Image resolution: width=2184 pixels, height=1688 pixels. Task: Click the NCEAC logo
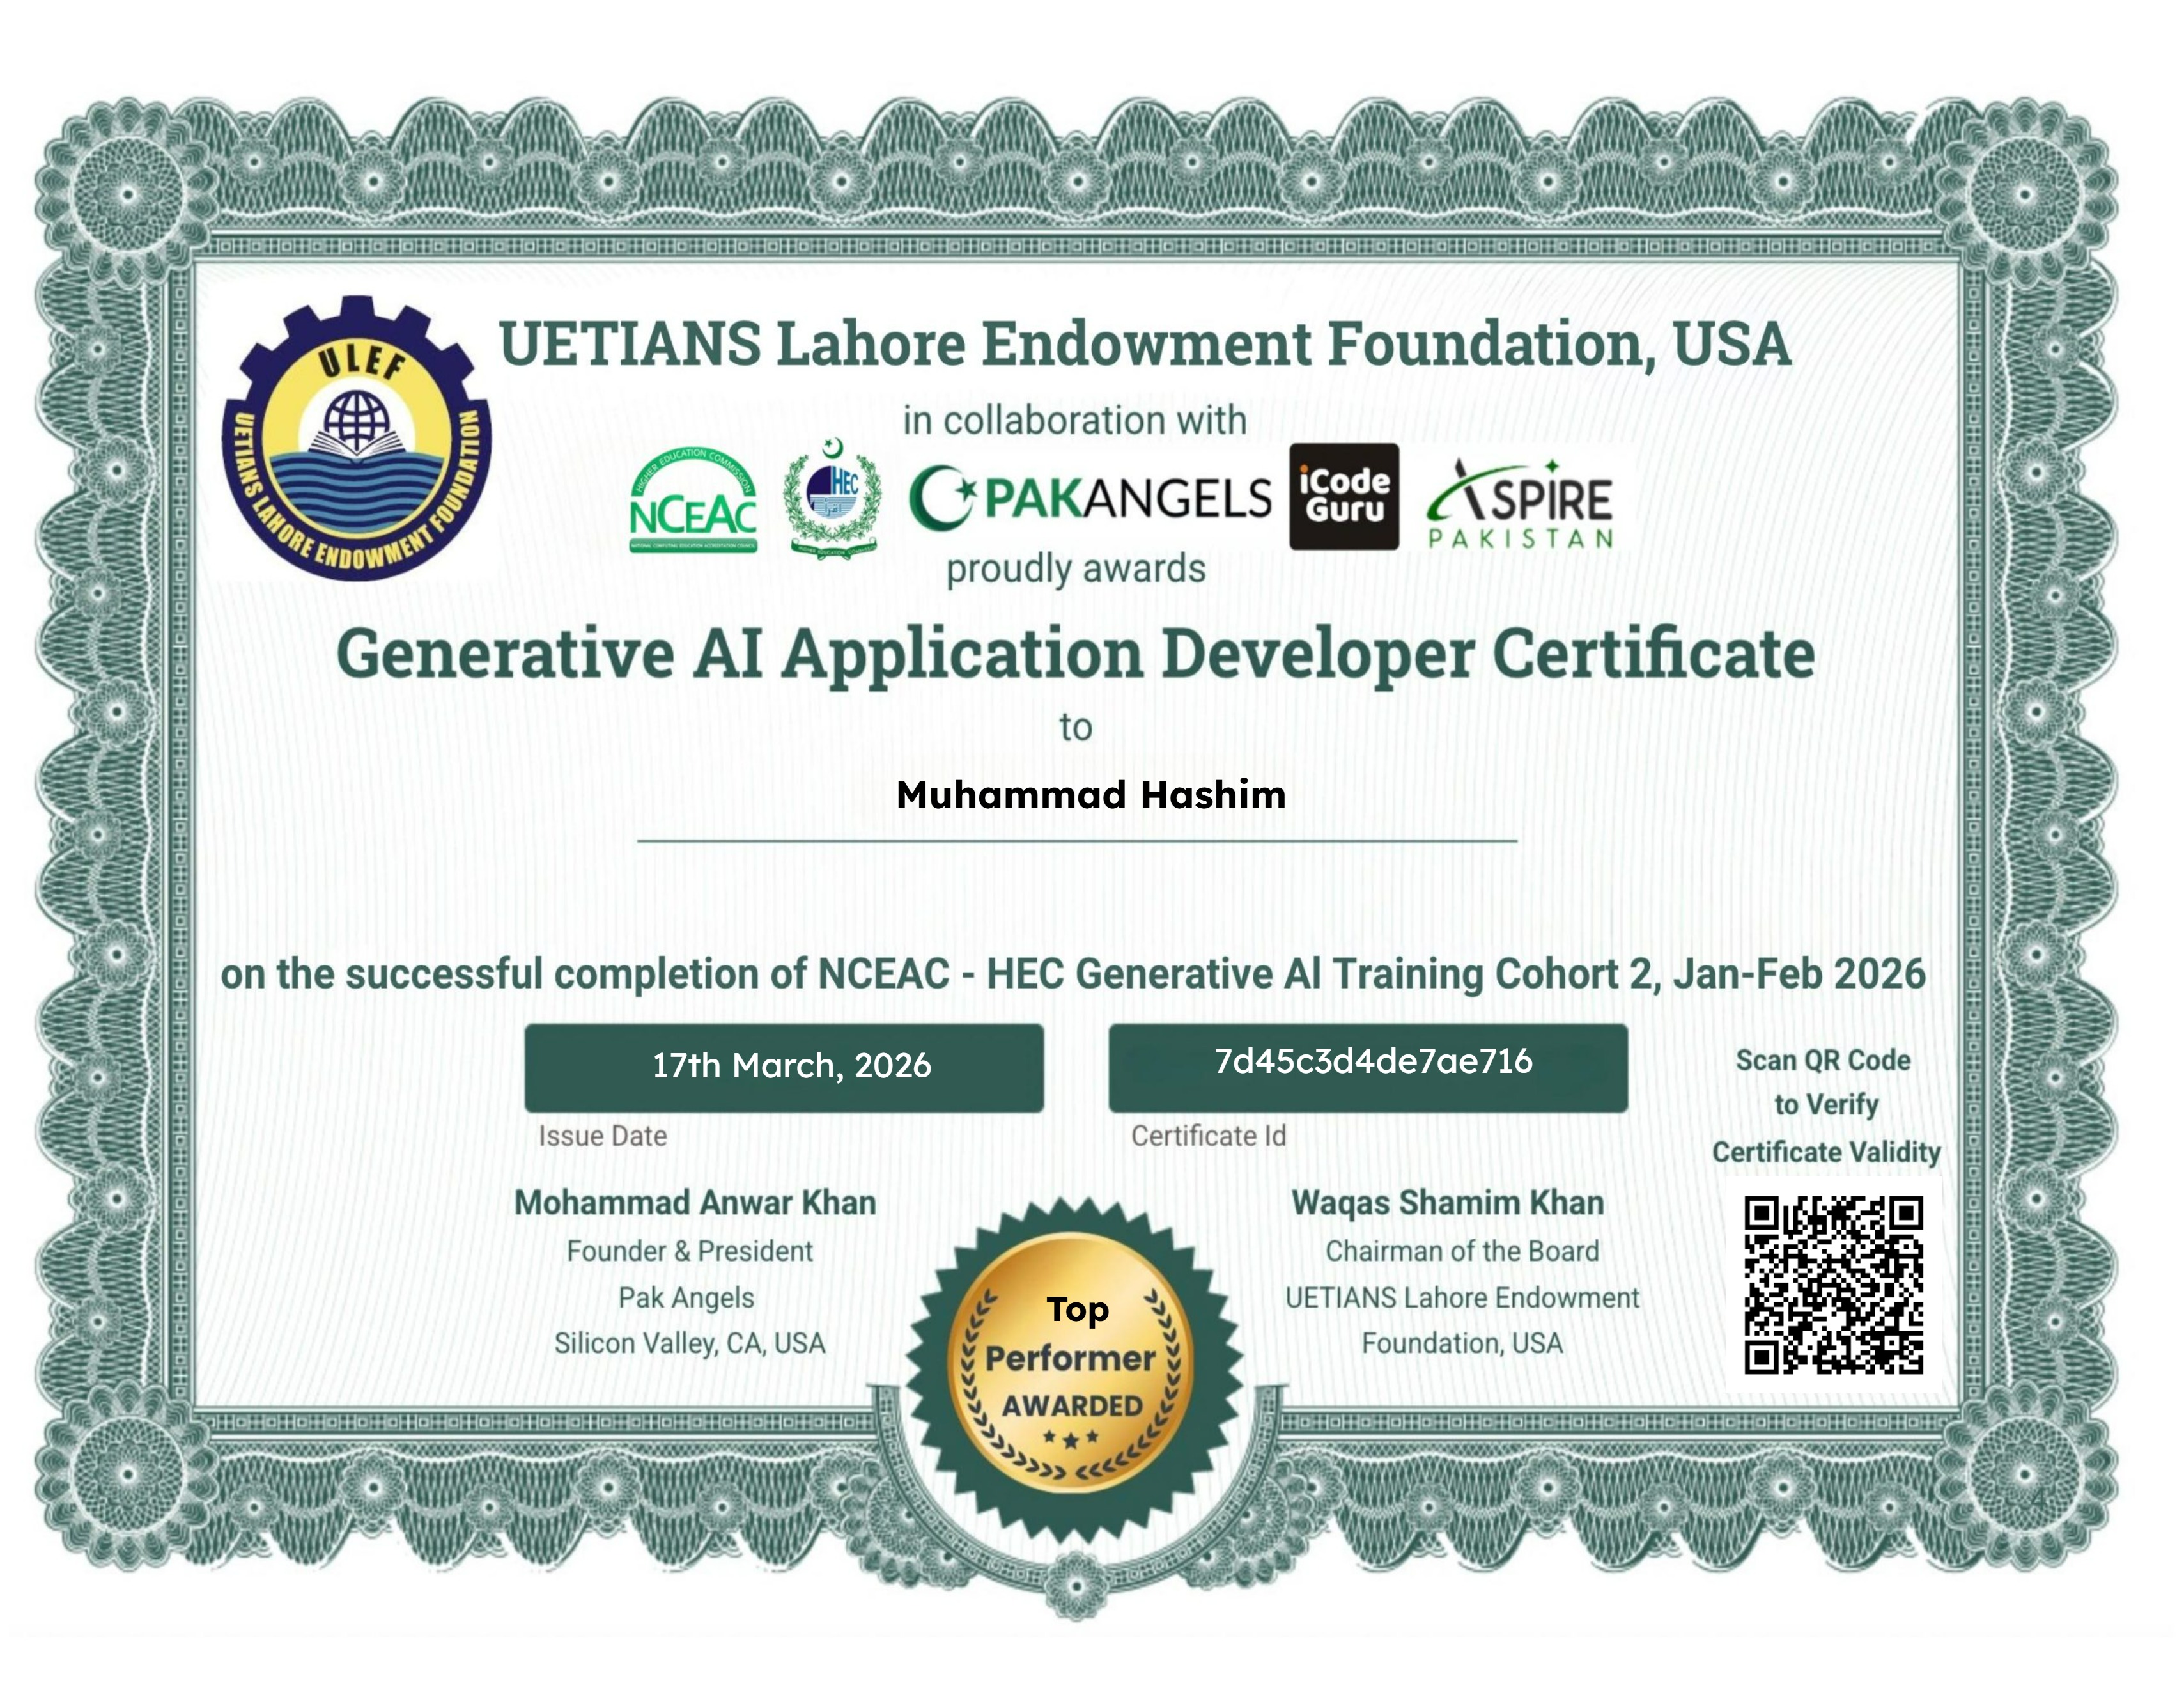tap(693, 499)
